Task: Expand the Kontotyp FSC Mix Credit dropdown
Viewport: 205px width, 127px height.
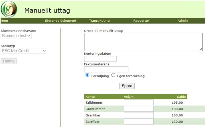Action: (24, 51)
